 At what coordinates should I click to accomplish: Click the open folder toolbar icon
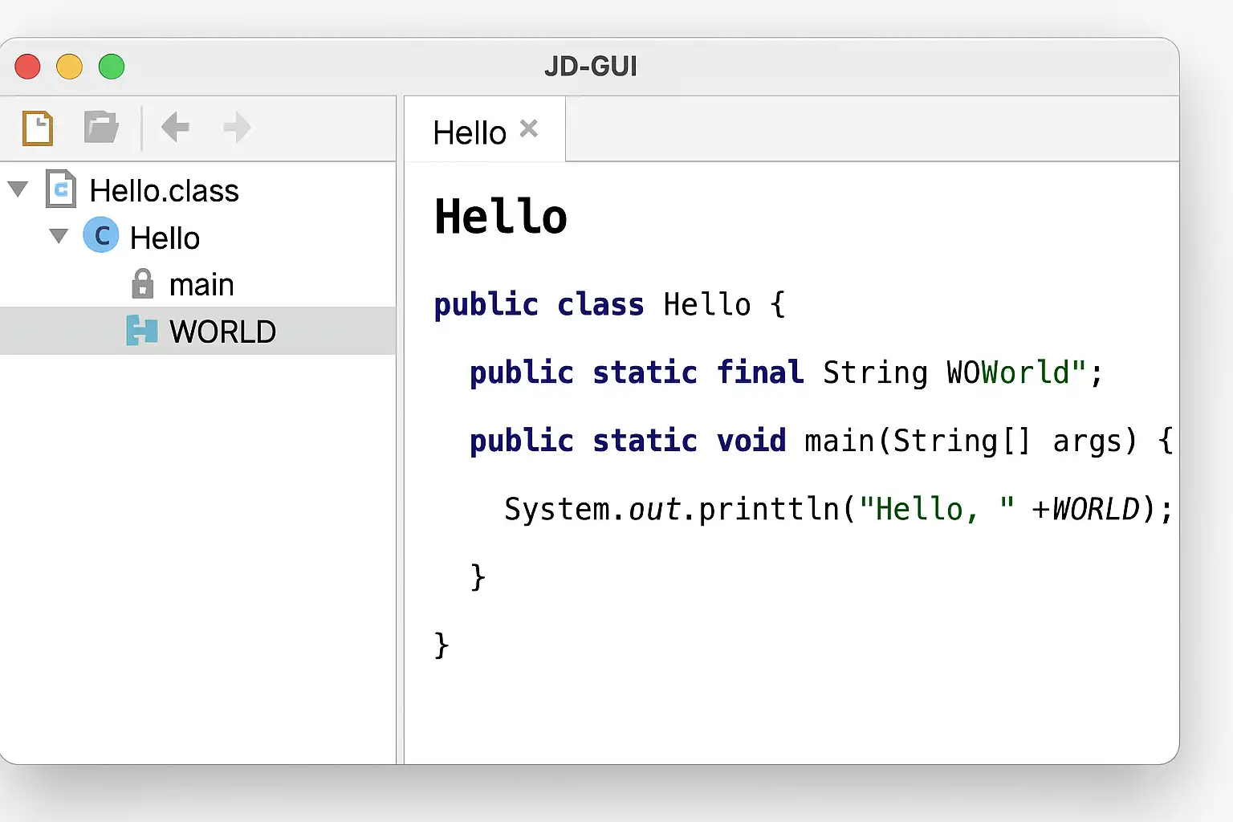[x=101, y=127]
